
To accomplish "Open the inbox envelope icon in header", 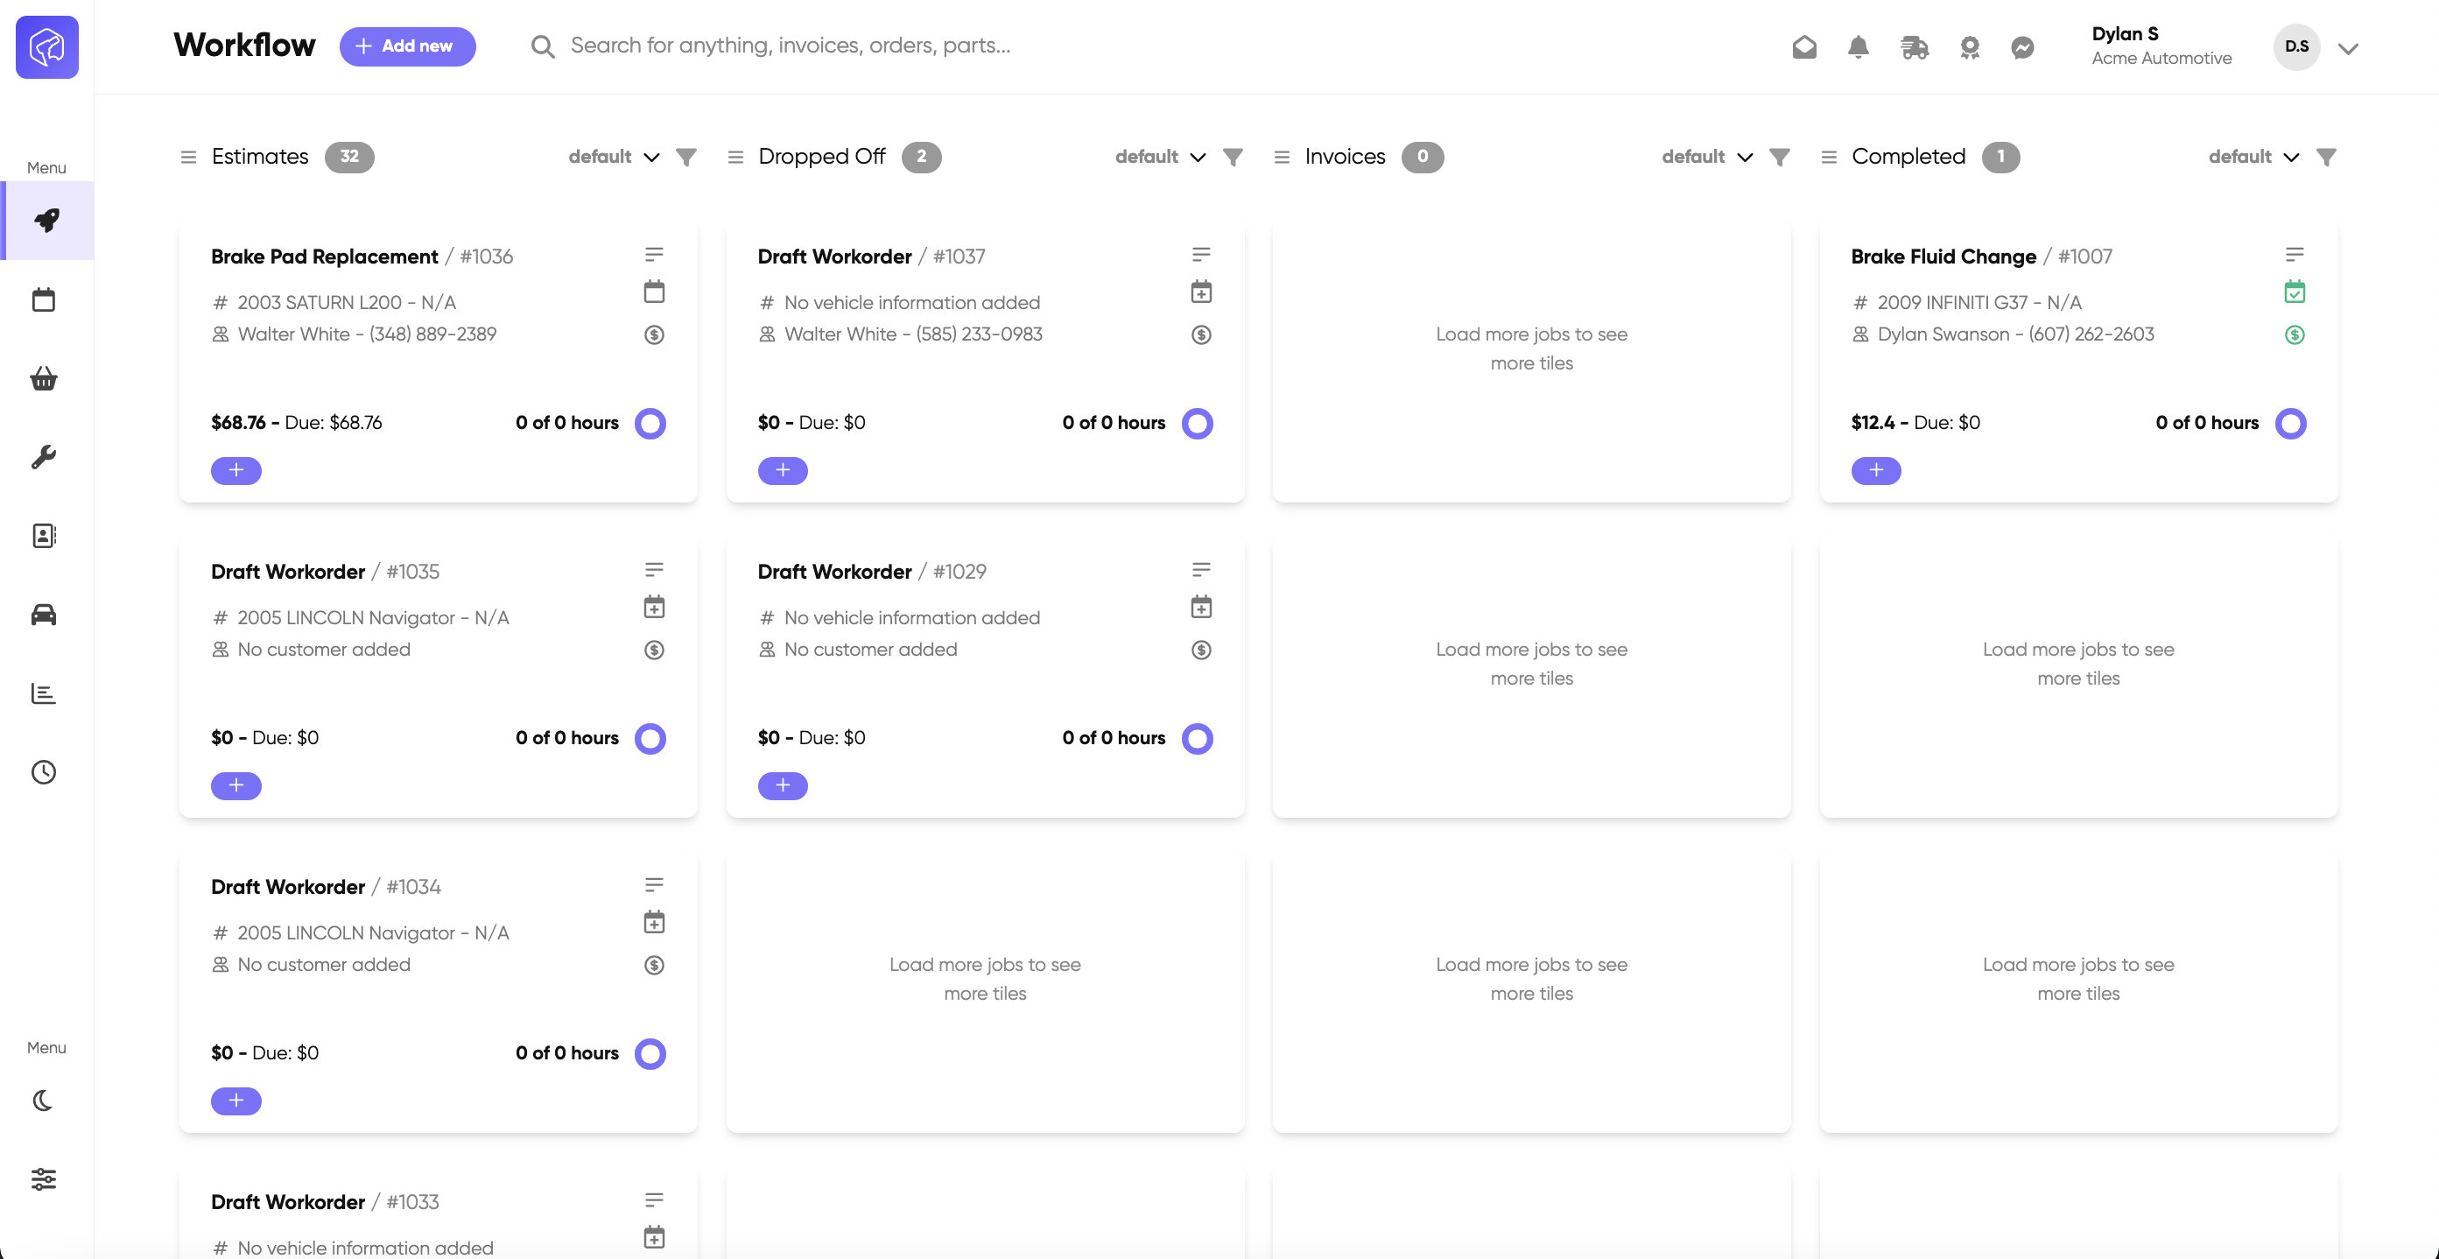I will pos(1804,46).
